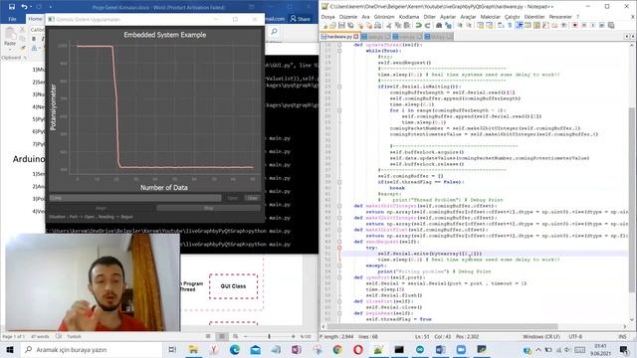The width and height of the screenshot is (637, 358).
Task: Click the Notepad++ horizontal scrollbar thumb
Action: tap(442, 326)
